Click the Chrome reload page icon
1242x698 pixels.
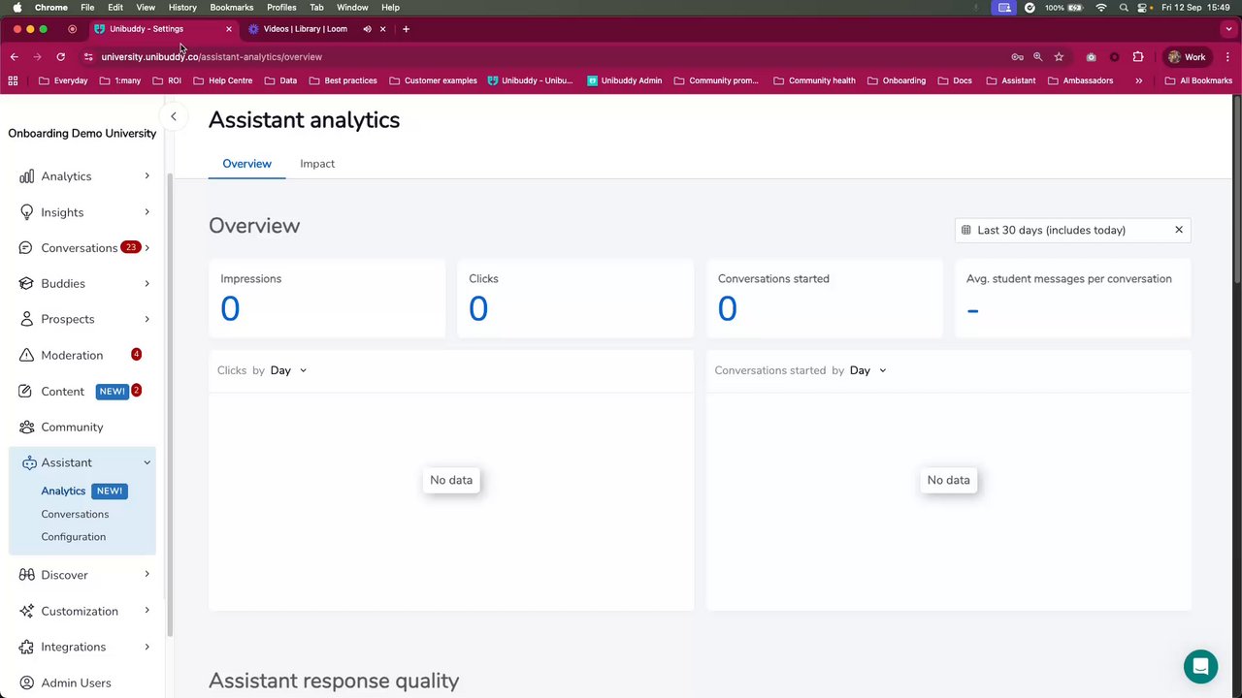click(60, 57)
